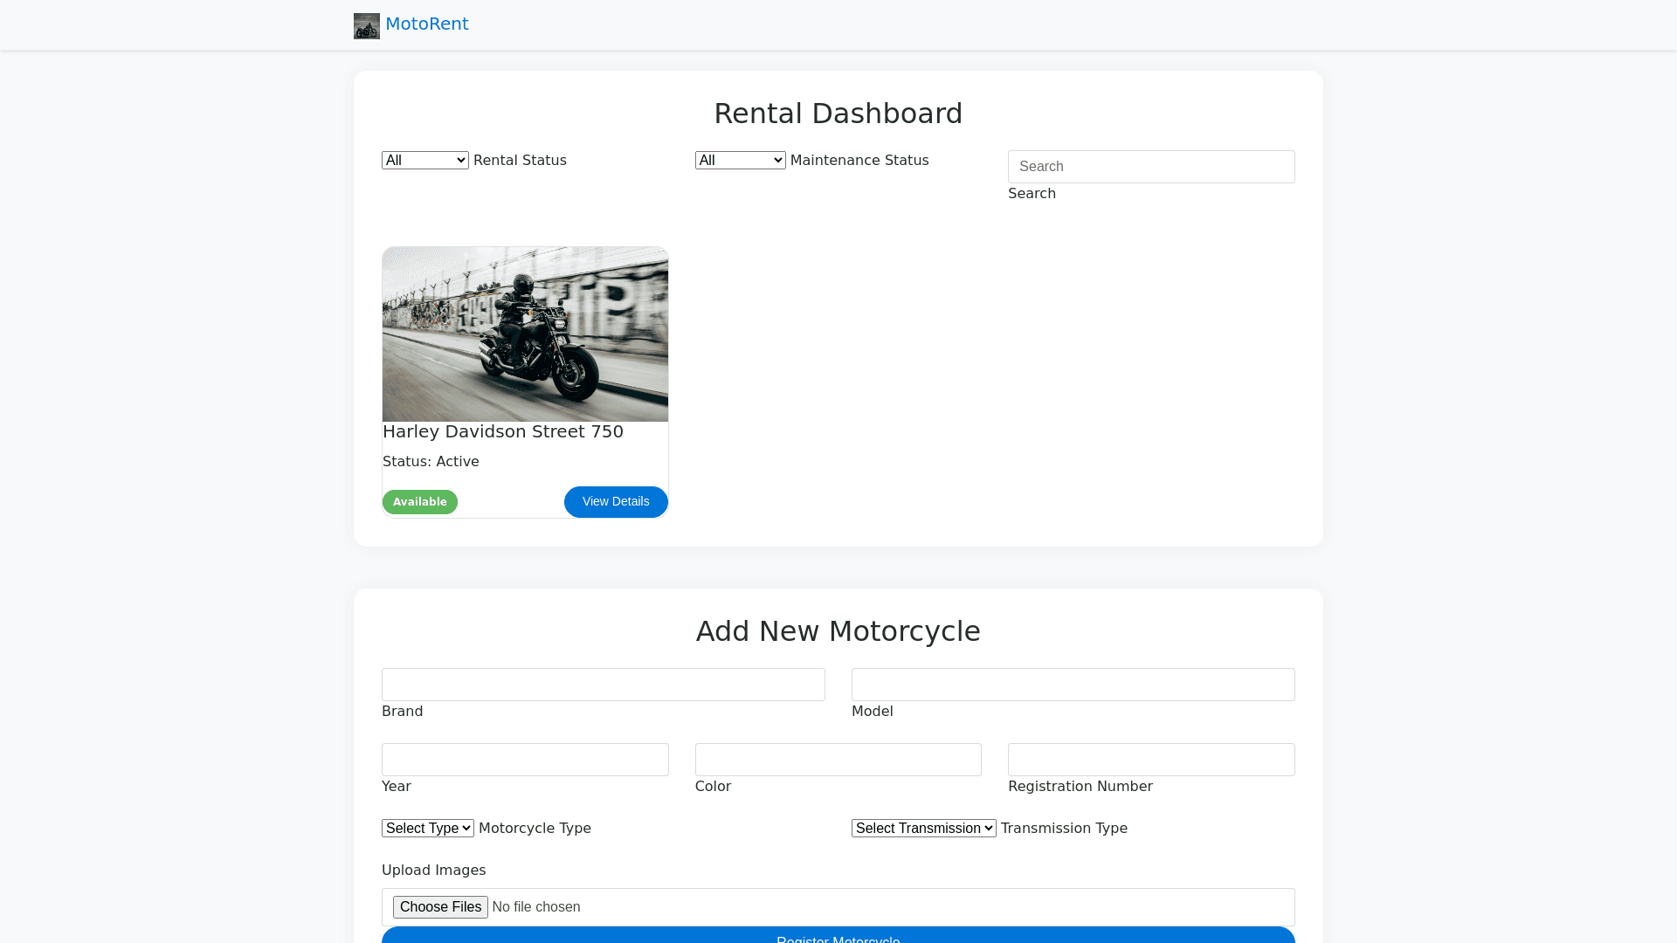1677x943 pixels.
Task: Click into the Registration Number field
Action: (1150, 760)
